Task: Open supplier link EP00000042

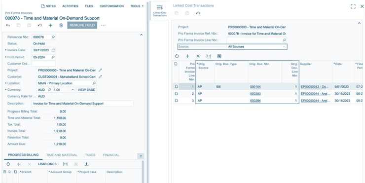Action: 315,87
